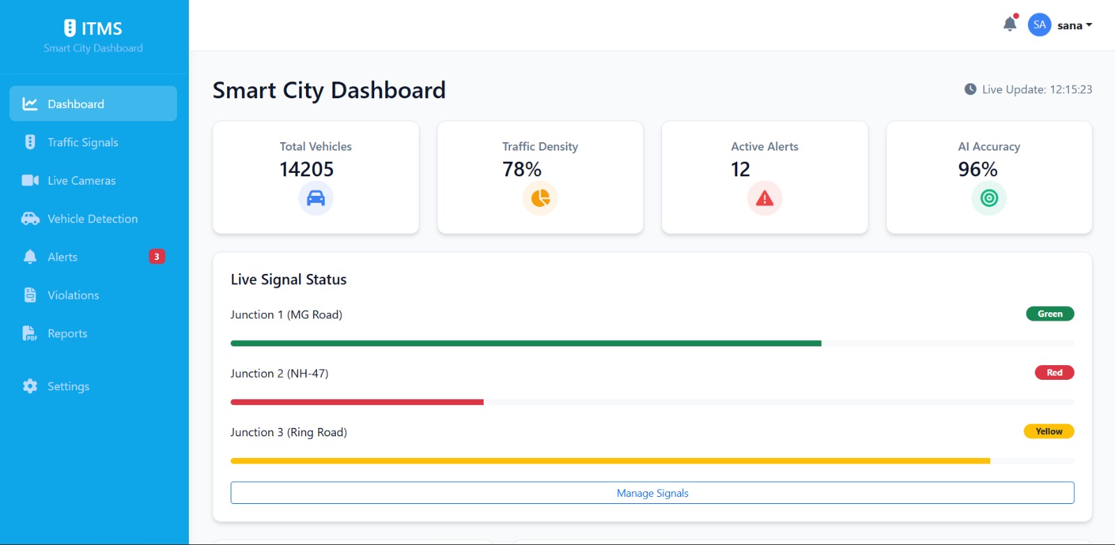The image size is (1115, 545).
Task: Click the blue car icon under Total Vehicles
Action: (x=316, y=199)
